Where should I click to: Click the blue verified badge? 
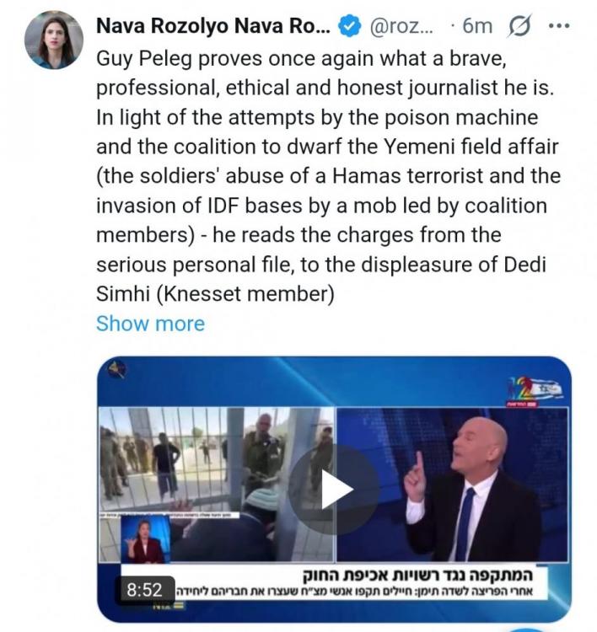pyautogui.click(x=348, y=26)
